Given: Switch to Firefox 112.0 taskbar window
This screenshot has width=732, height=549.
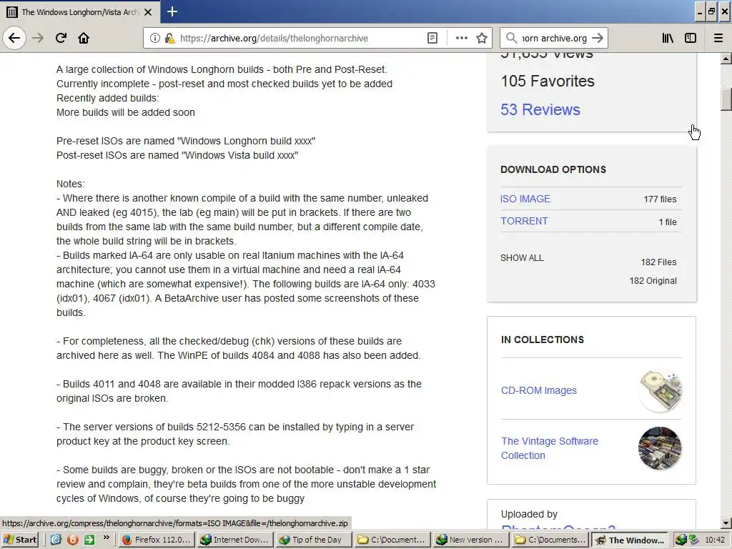Looking at the screenshot, I should click(157, 540).
